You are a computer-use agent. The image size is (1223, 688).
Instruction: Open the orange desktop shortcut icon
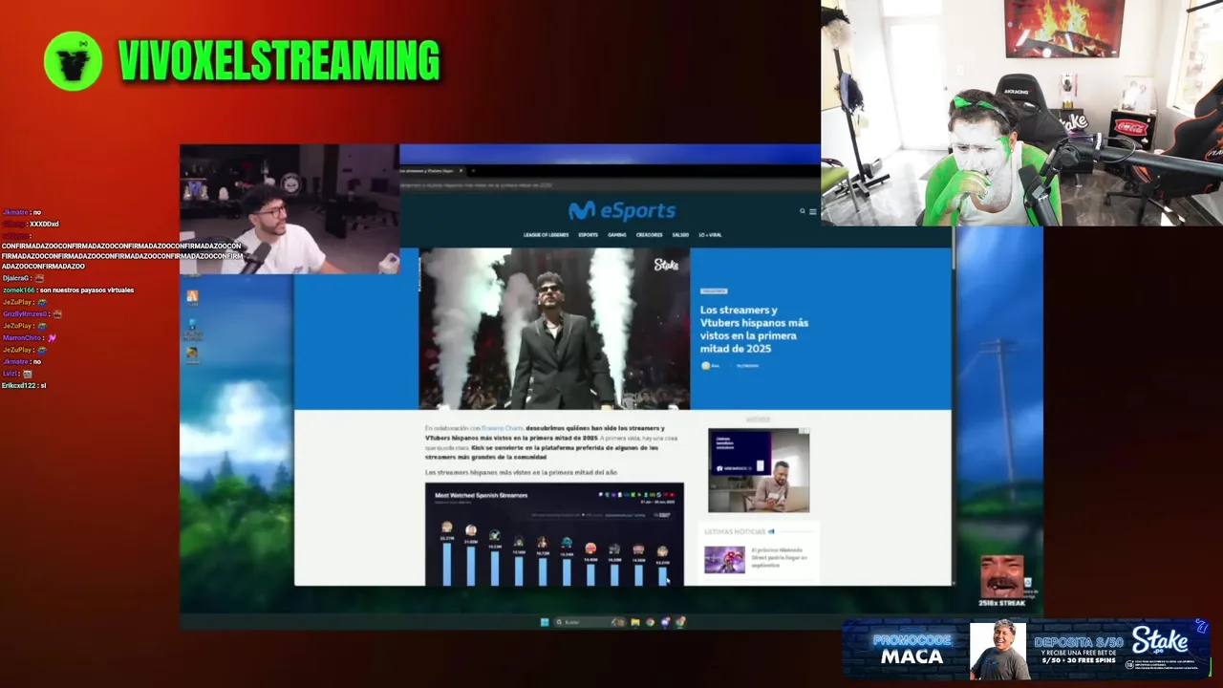tap(192, 297)
